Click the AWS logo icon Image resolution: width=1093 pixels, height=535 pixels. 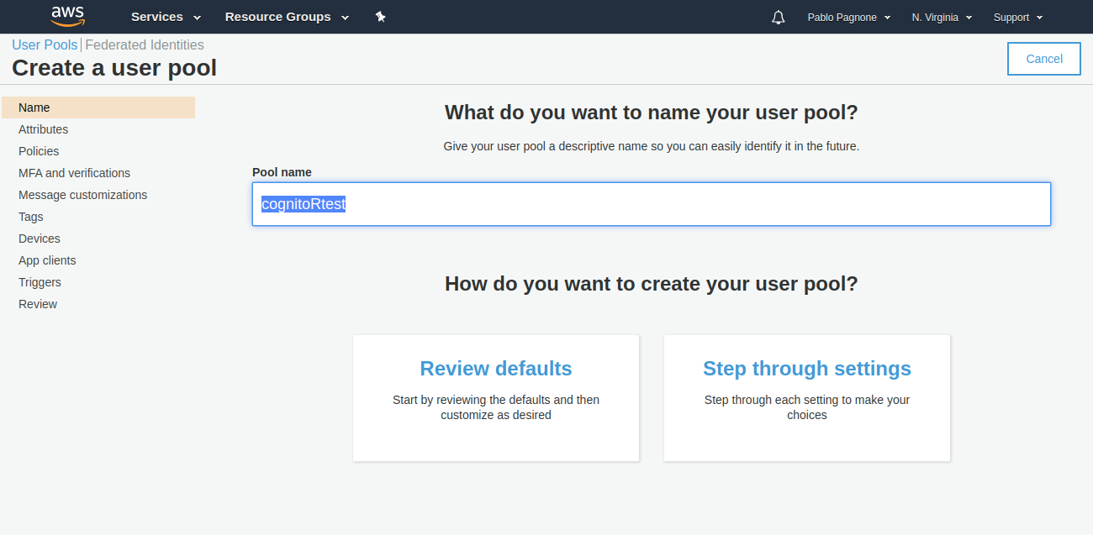tap(67, 16)
